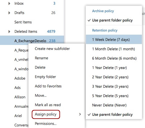This screenshot has height=128, width=145.
Task: Open the Sent Items folder
Action: tap(23, 22)
